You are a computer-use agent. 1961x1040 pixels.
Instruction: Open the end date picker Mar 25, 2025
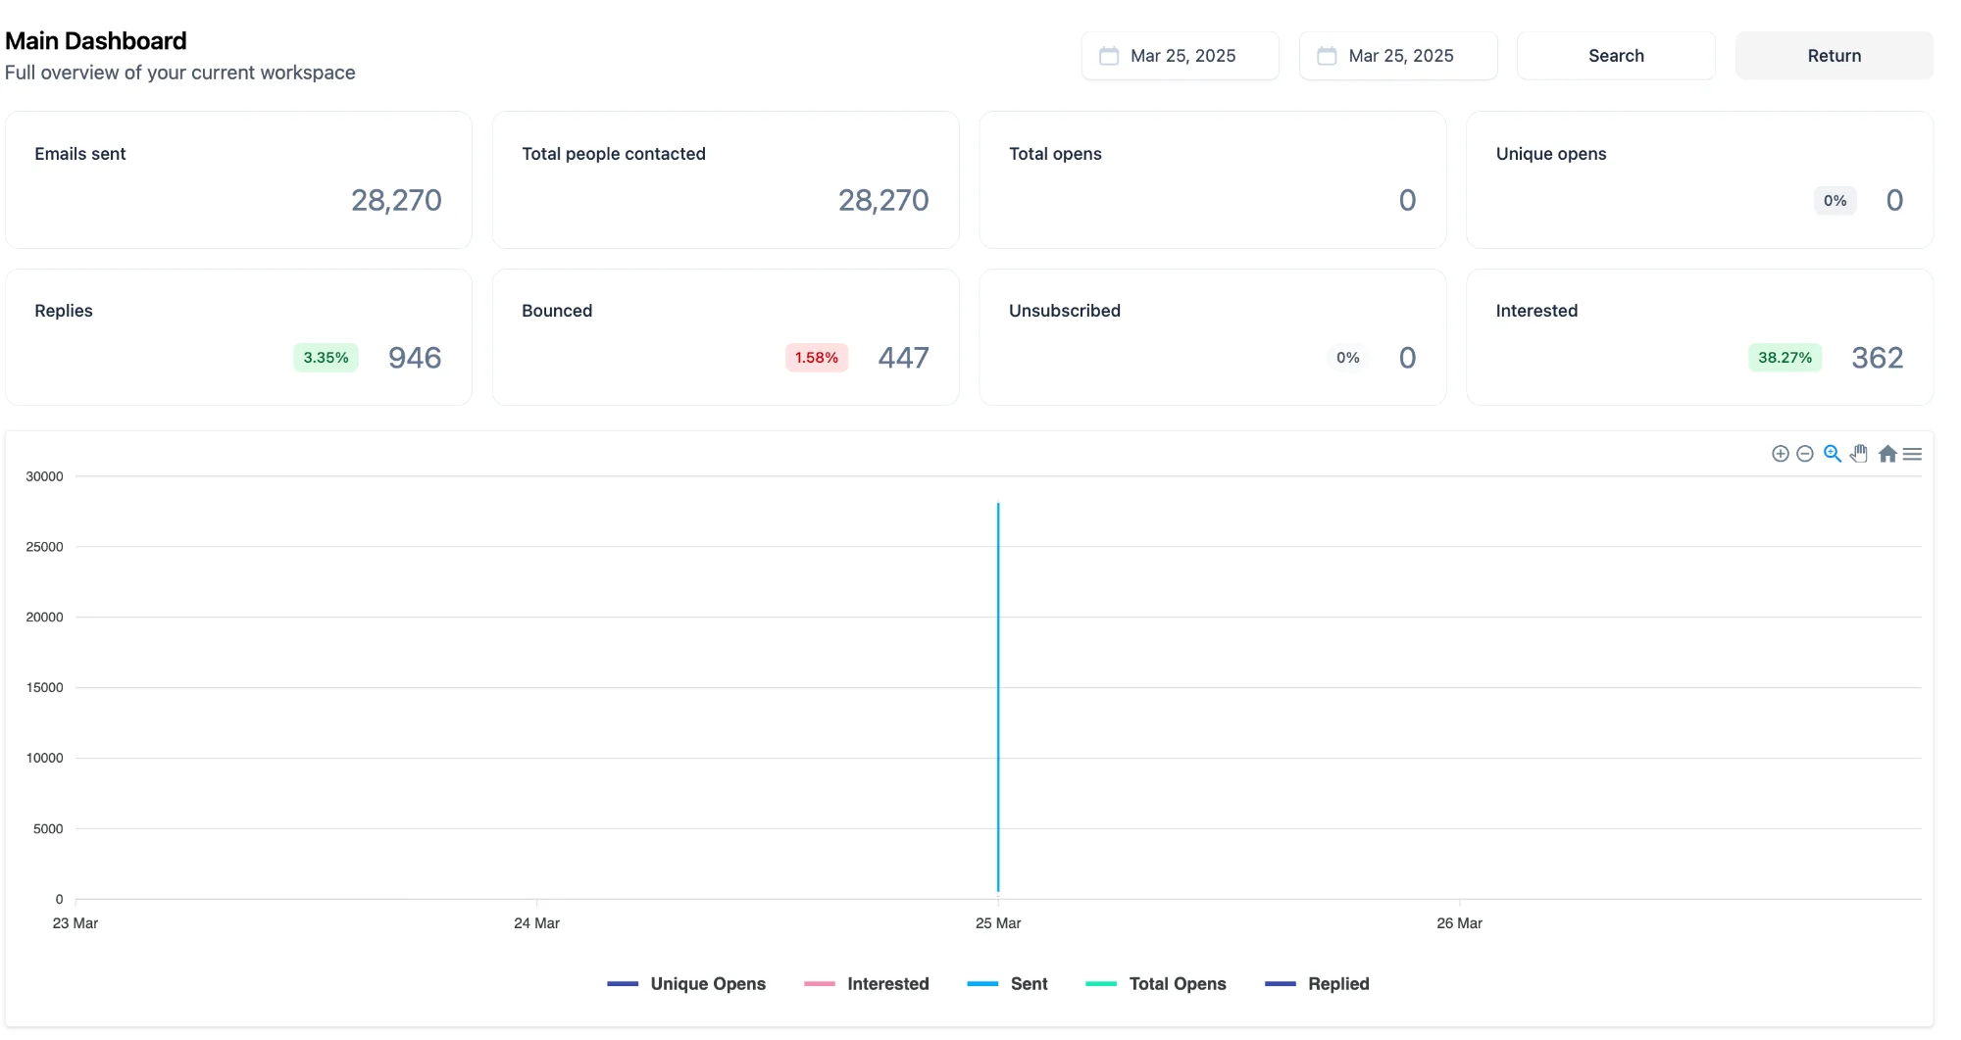coord(1400,56)
